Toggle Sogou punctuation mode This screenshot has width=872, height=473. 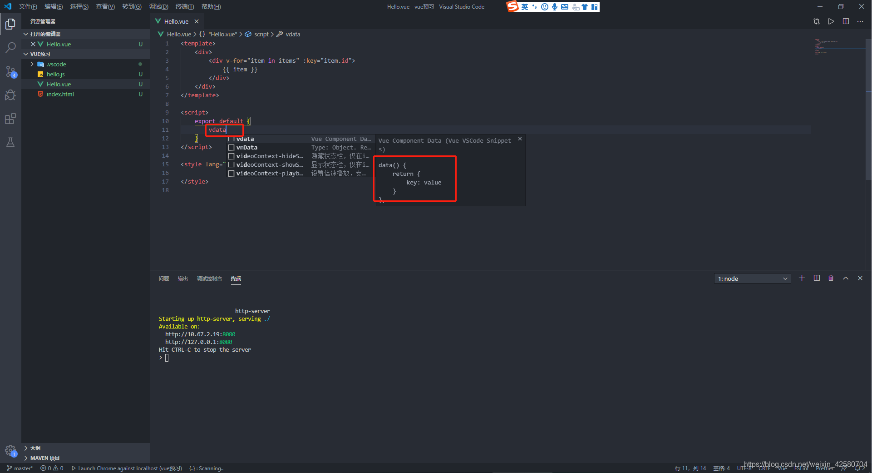tap(535, 7)
